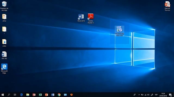Launch Access from the taskbar

(x=34, y=95)
